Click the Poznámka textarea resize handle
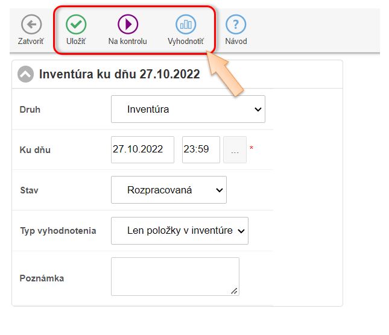This screenshot has width=389, height=335. (x=235, y=291)
